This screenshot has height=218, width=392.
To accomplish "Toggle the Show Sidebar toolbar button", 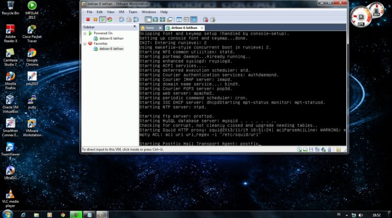I will coord(148,20).
